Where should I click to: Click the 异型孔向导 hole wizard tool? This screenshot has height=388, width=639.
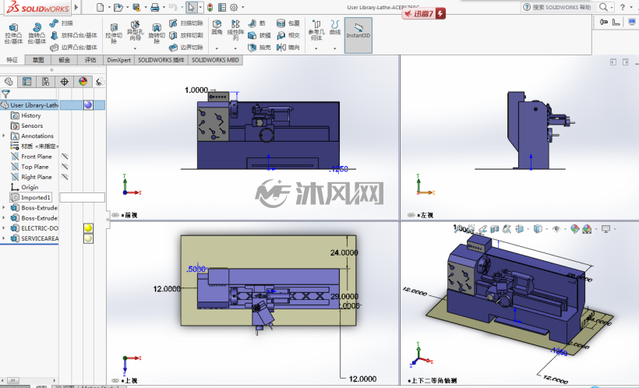(135, 31)
